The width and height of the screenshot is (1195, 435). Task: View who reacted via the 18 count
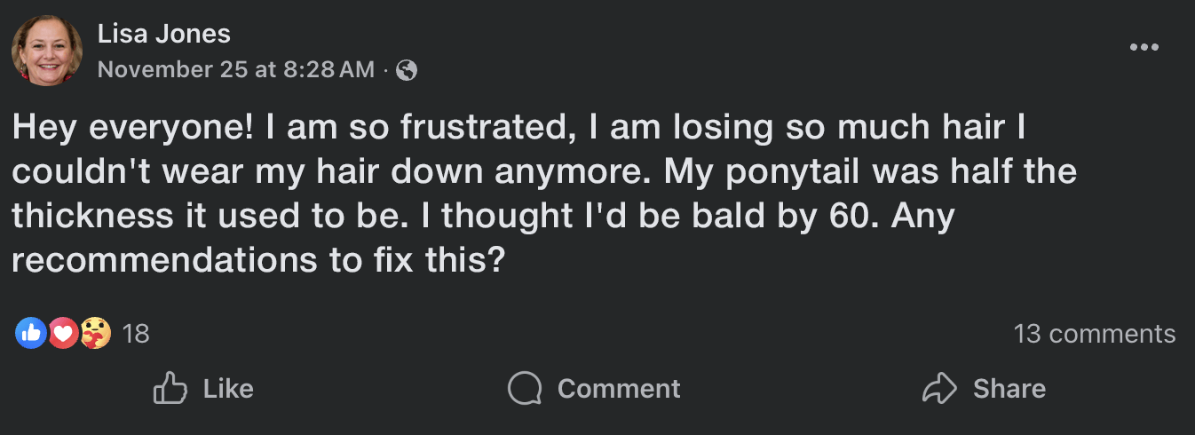[x=136, y=334]
